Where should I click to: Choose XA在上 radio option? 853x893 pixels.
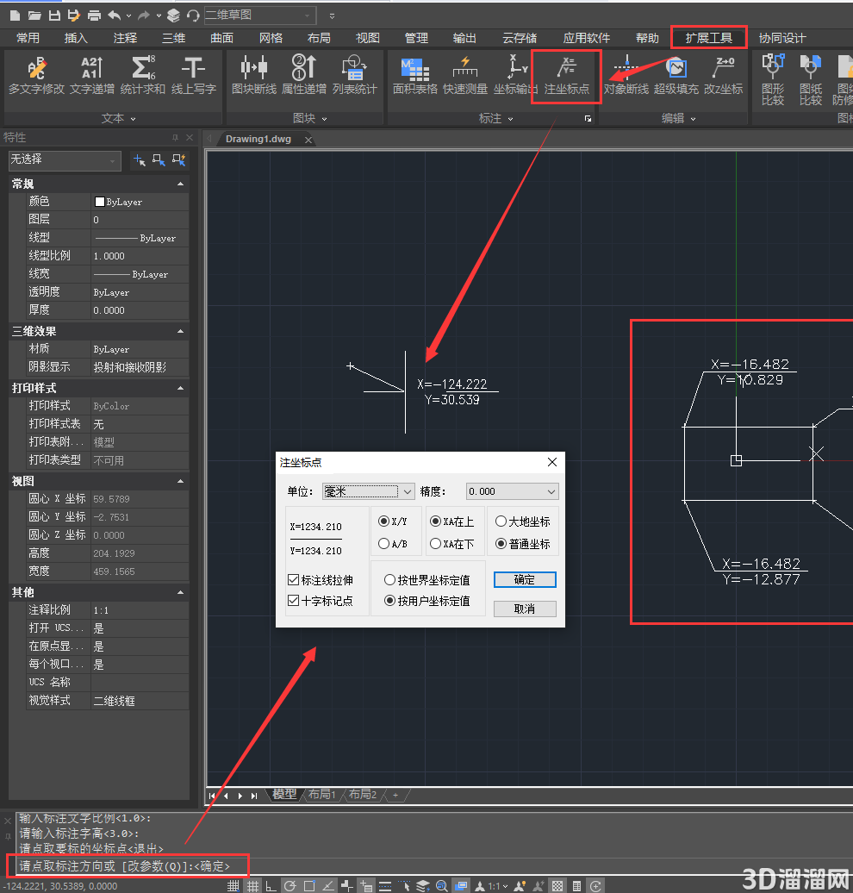click(452, 521)
